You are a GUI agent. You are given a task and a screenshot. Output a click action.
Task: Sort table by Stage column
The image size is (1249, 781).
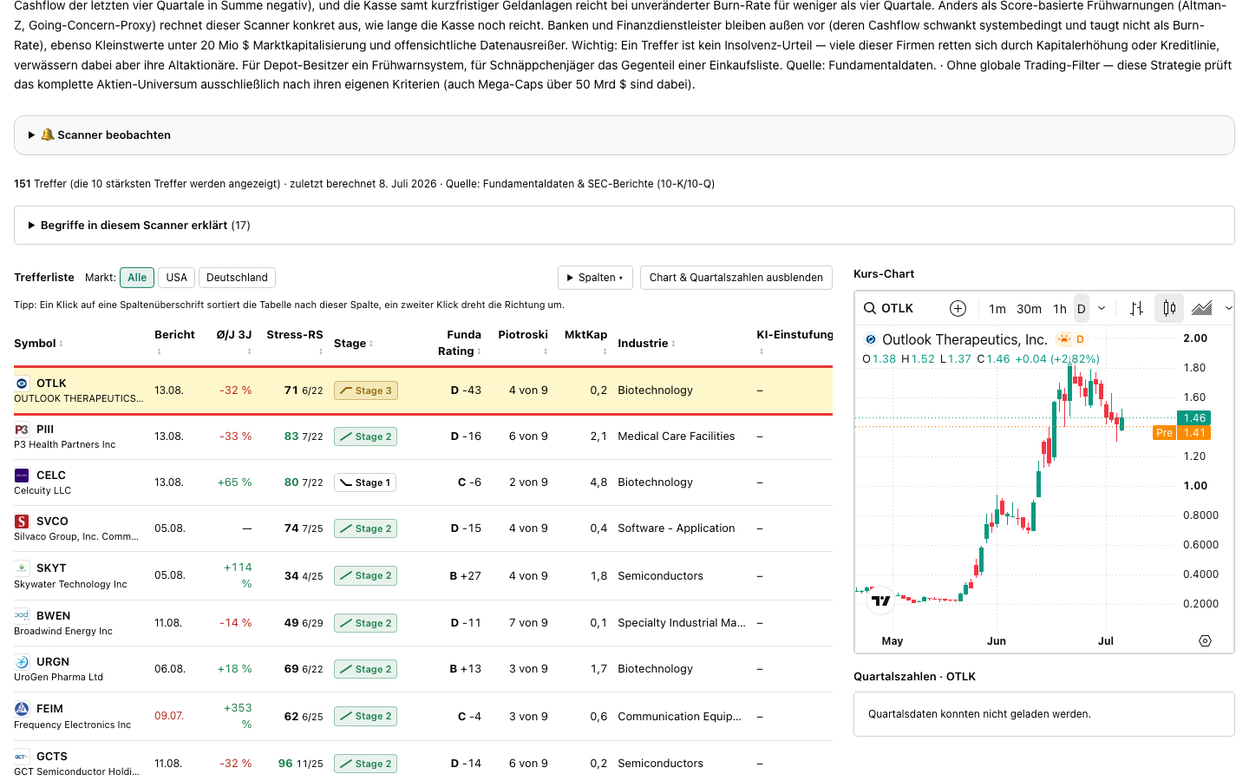coord(354,344)
